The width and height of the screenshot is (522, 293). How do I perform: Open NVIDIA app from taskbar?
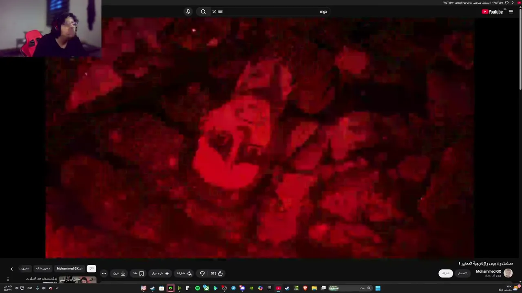click(252, 288)
